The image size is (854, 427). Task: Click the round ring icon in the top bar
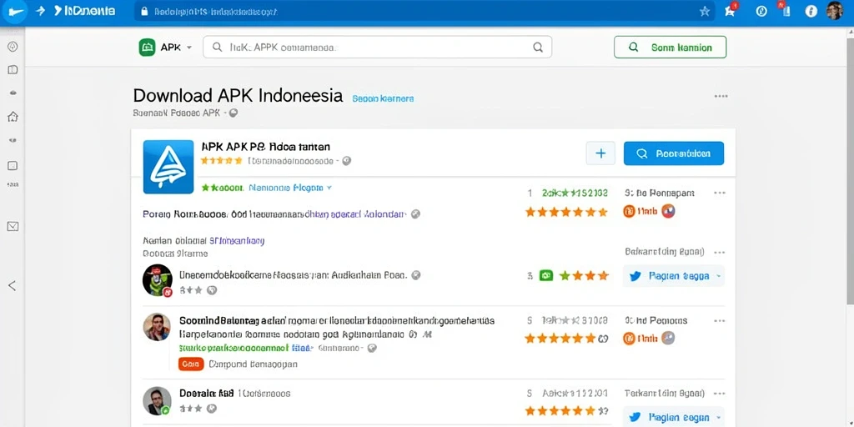(x=762, y=11)
